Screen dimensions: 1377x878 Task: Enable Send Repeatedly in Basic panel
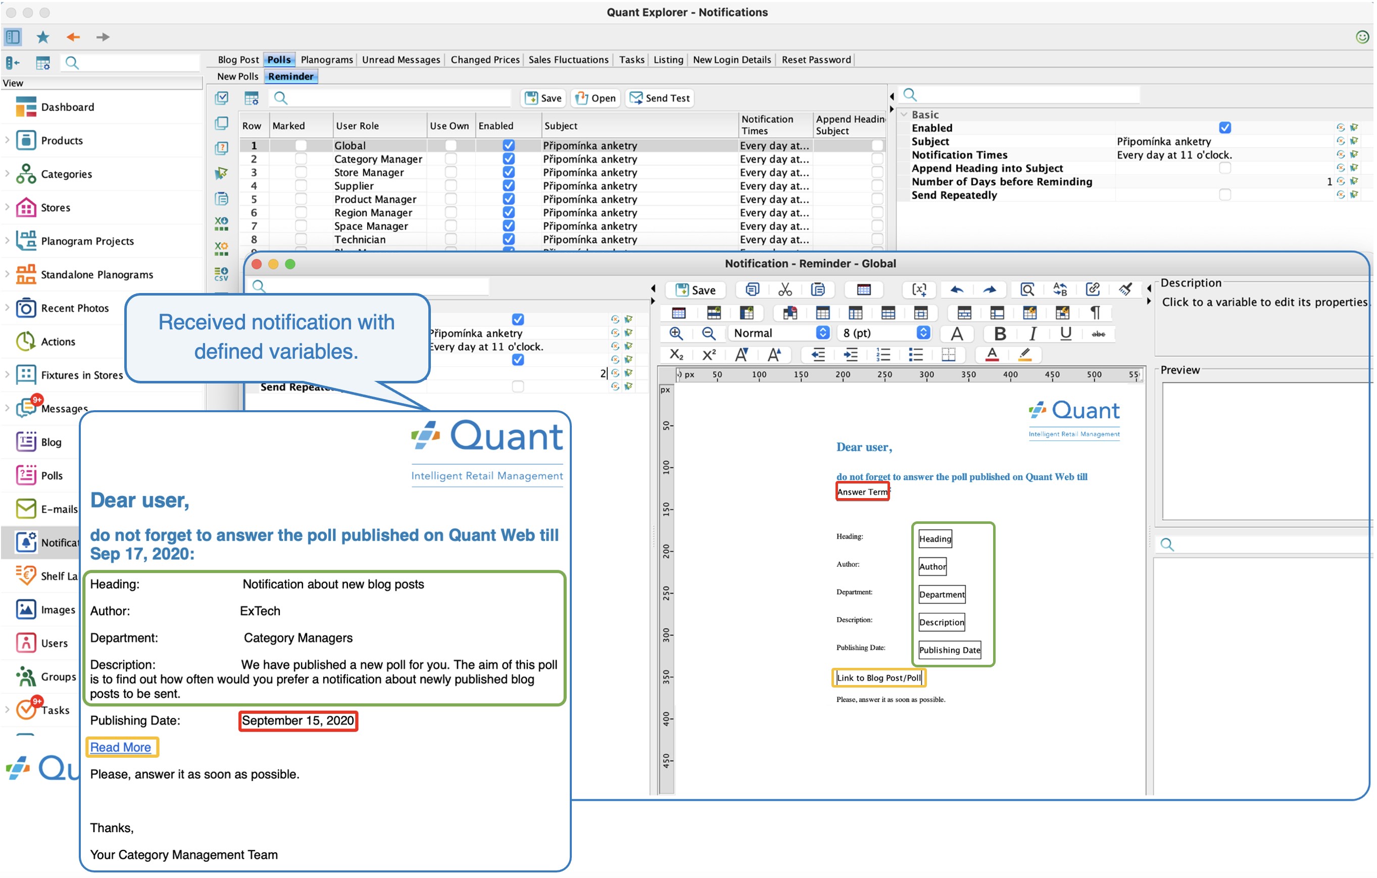click(1225, 195)
